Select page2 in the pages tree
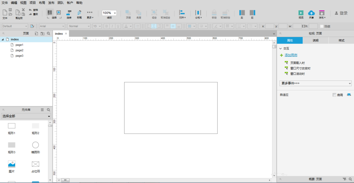This screenshot has height=183, width=354. (19, 50)
